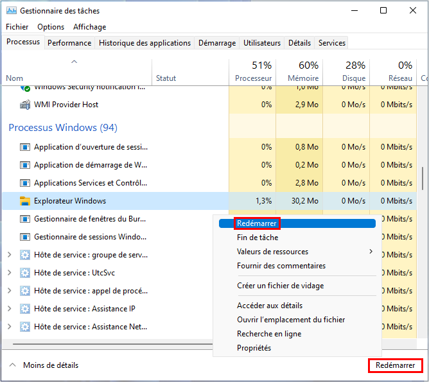Click Fournir des commentaires menu entry
The height and width of the screenshot is (382, 429).
coord(297,266)
